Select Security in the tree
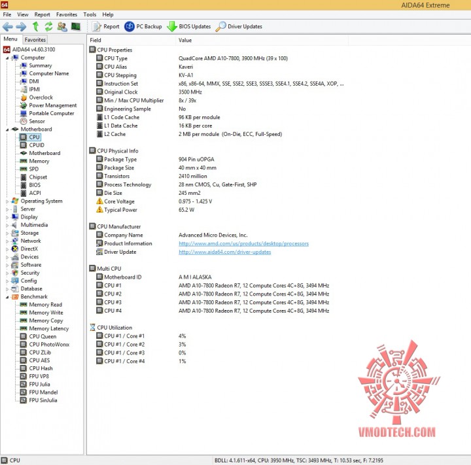471x465 pixels. (30, 273)
